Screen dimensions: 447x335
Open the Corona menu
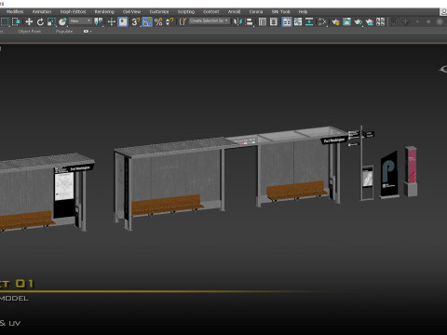[256, 11]
